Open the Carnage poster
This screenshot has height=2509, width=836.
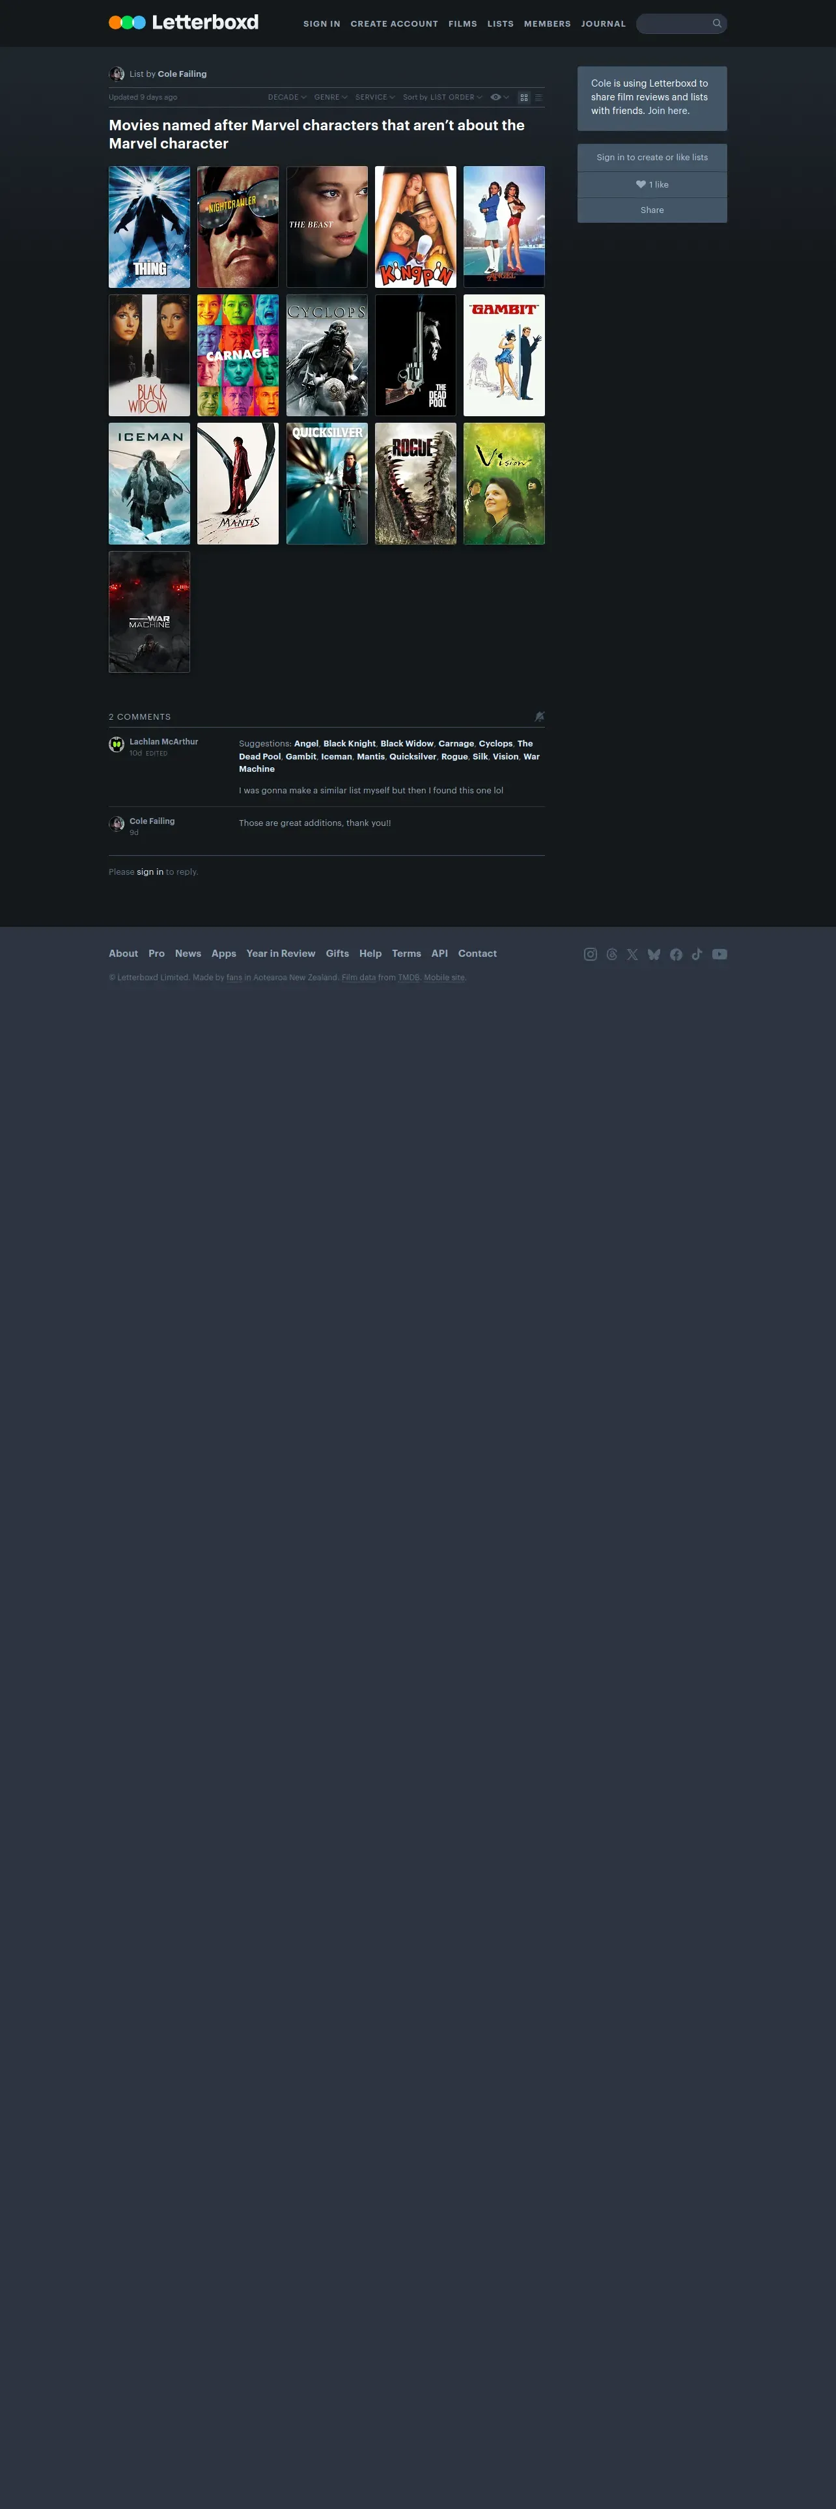pos(238,356)
